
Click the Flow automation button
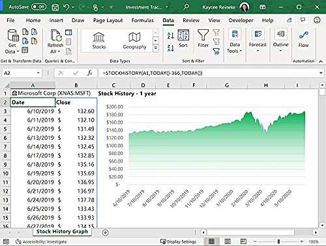point(303,39)
